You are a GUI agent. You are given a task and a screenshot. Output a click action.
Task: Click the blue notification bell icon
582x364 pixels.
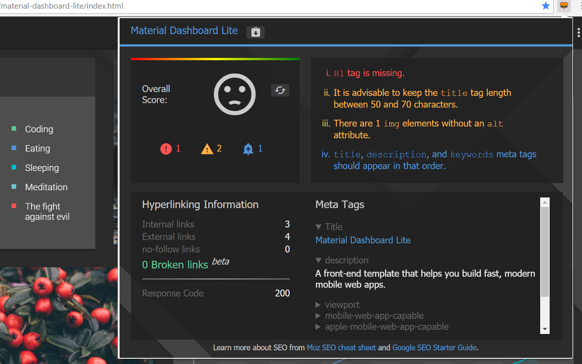[248, 149]
